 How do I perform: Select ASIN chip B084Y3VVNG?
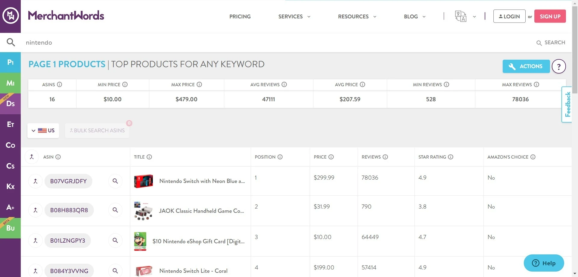tap(69, 271)
